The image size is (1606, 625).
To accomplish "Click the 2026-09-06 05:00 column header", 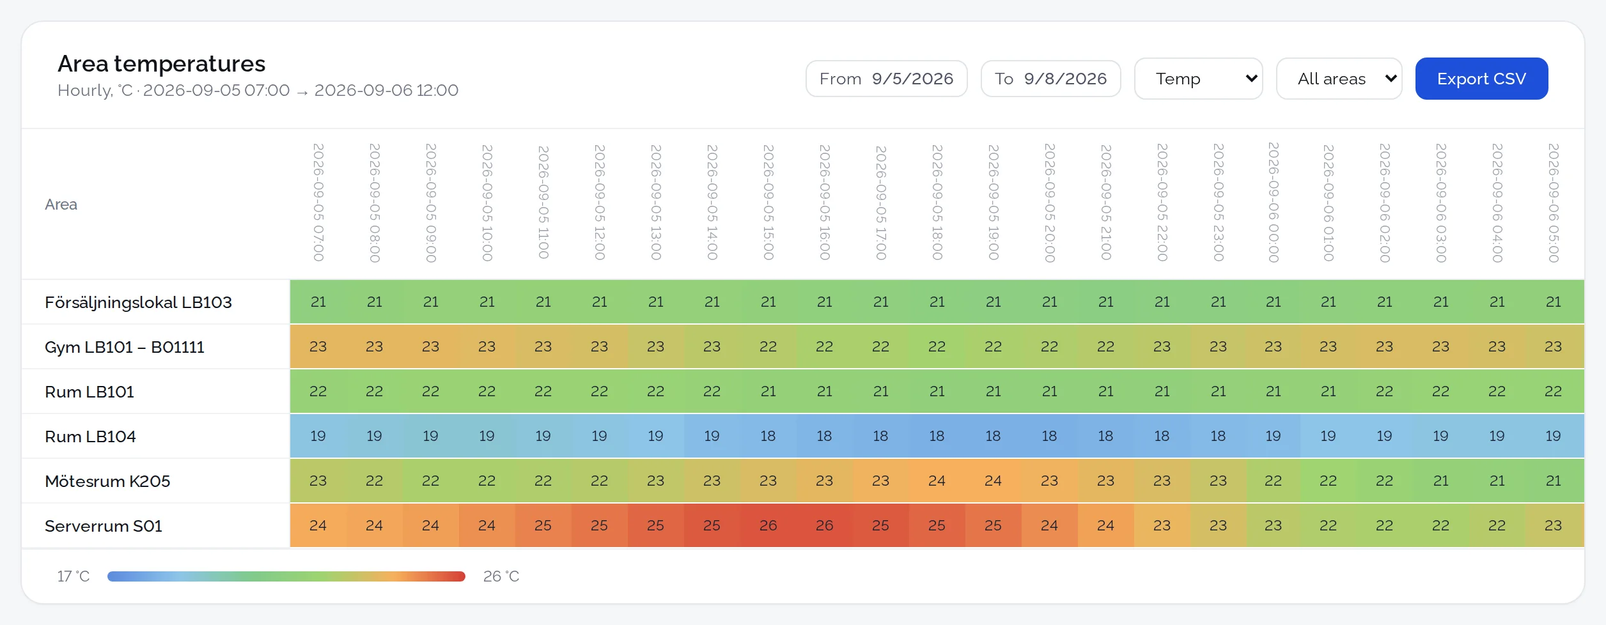I will (1554, 202).
